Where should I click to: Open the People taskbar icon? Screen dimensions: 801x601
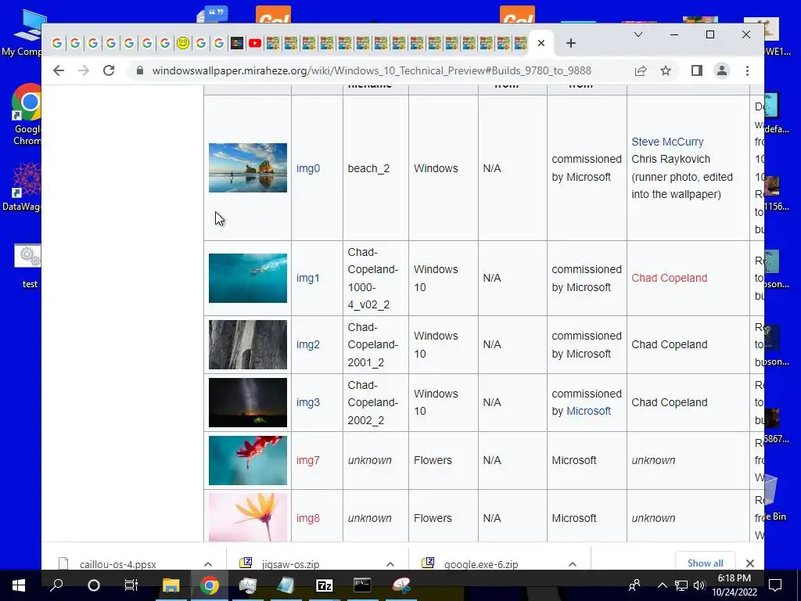tap(634, 585)
